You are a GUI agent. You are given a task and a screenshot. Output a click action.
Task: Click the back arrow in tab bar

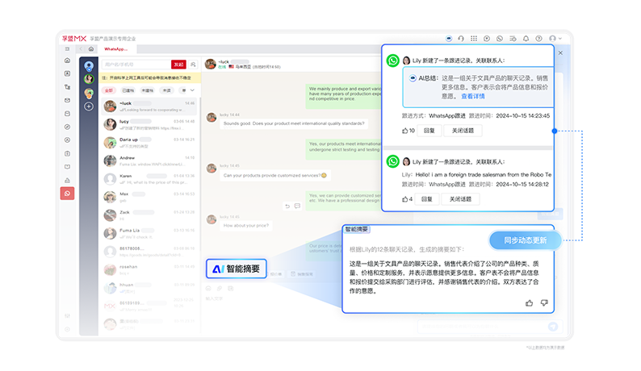coord(81,49)
